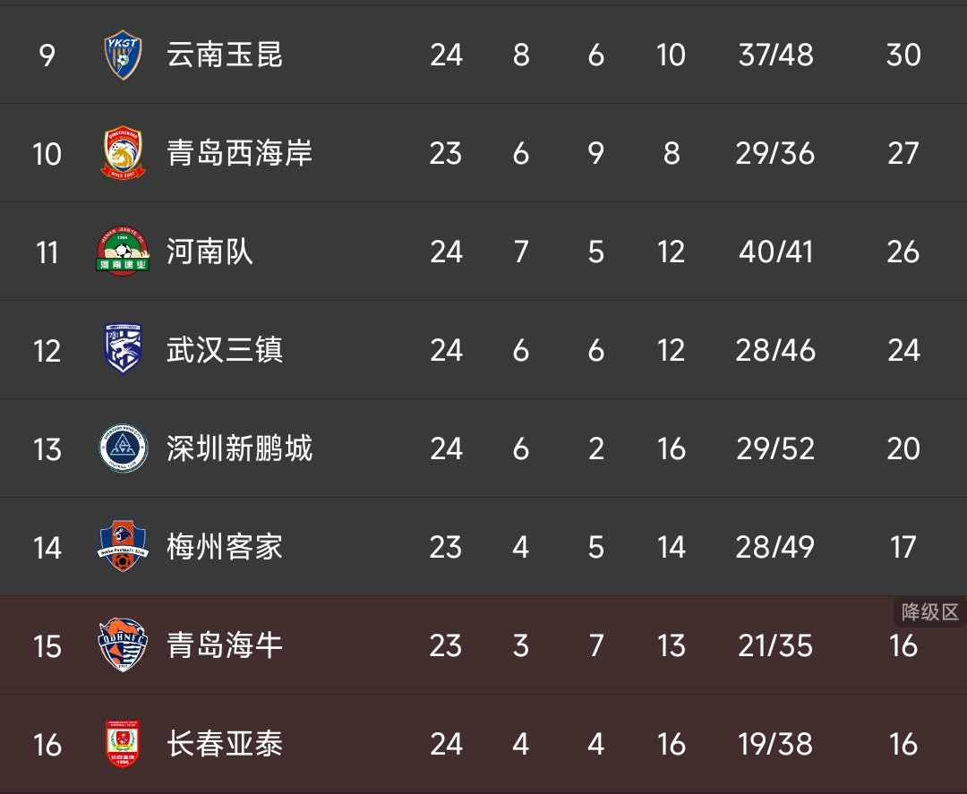The image size is (967, 794).
Task: Click the 青岛西海岸 team badge
Action: click(x=123, y=153)
